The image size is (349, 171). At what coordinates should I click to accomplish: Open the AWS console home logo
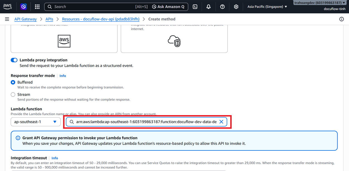pos(8,6)
